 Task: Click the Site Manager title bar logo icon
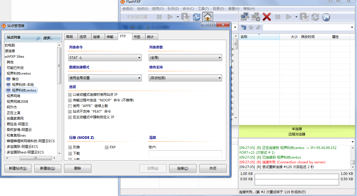pos(4,26)
